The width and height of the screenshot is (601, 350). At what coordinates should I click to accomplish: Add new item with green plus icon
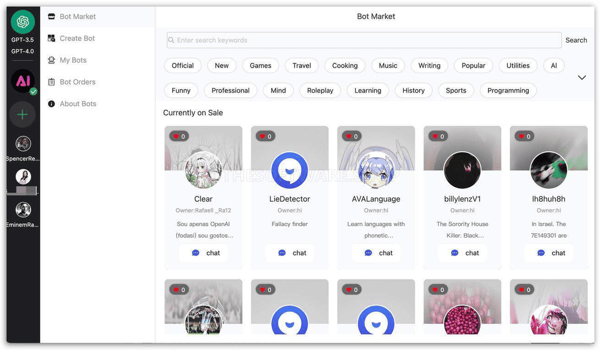pyautogui.click(x=22, y=114)
